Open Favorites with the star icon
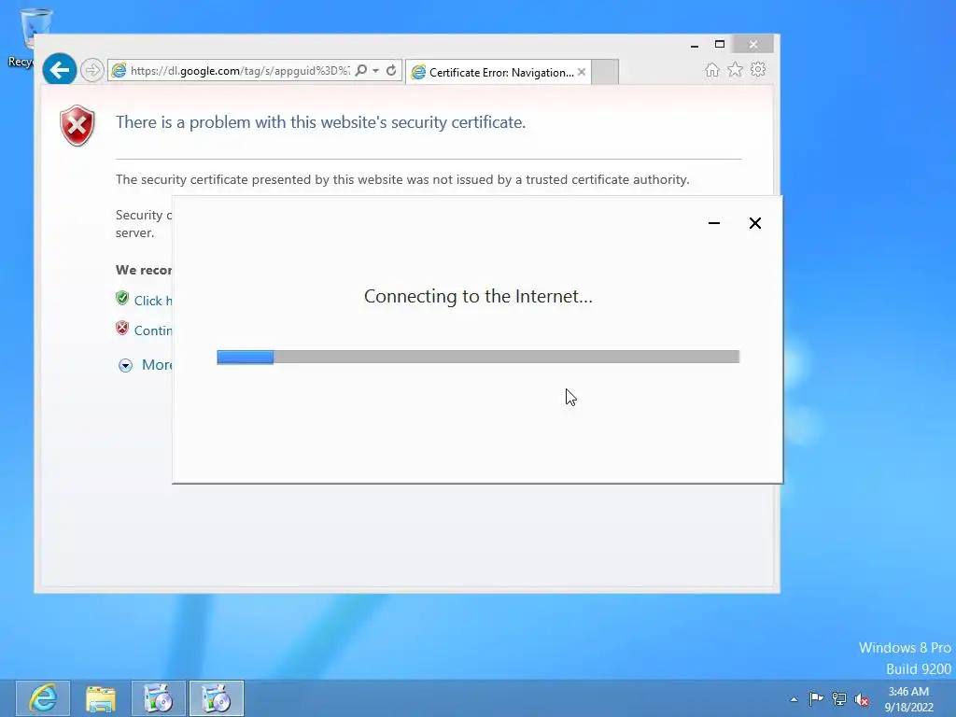The image size is (956, 717). pyautogui.click(x=736, y=70)
